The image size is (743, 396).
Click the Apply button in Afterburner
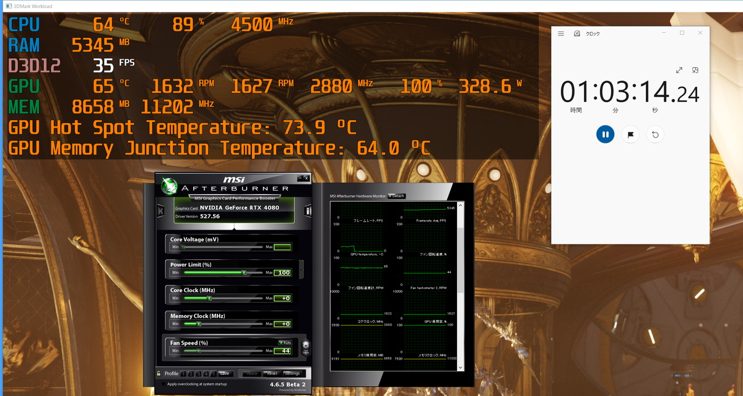(252, 374)
